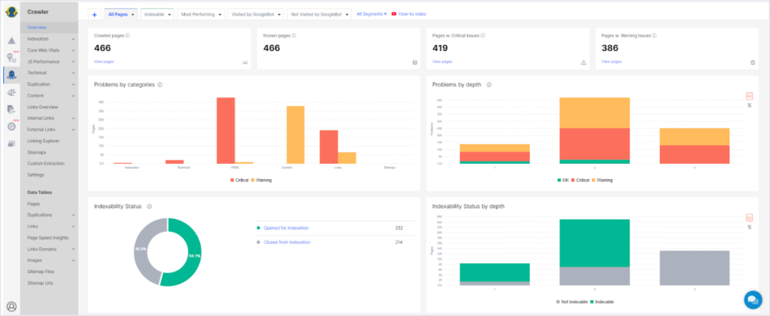Viewport: 770px width, 316px height.
Task: Open the balance scale comparison icon
Action: (11, 92)
